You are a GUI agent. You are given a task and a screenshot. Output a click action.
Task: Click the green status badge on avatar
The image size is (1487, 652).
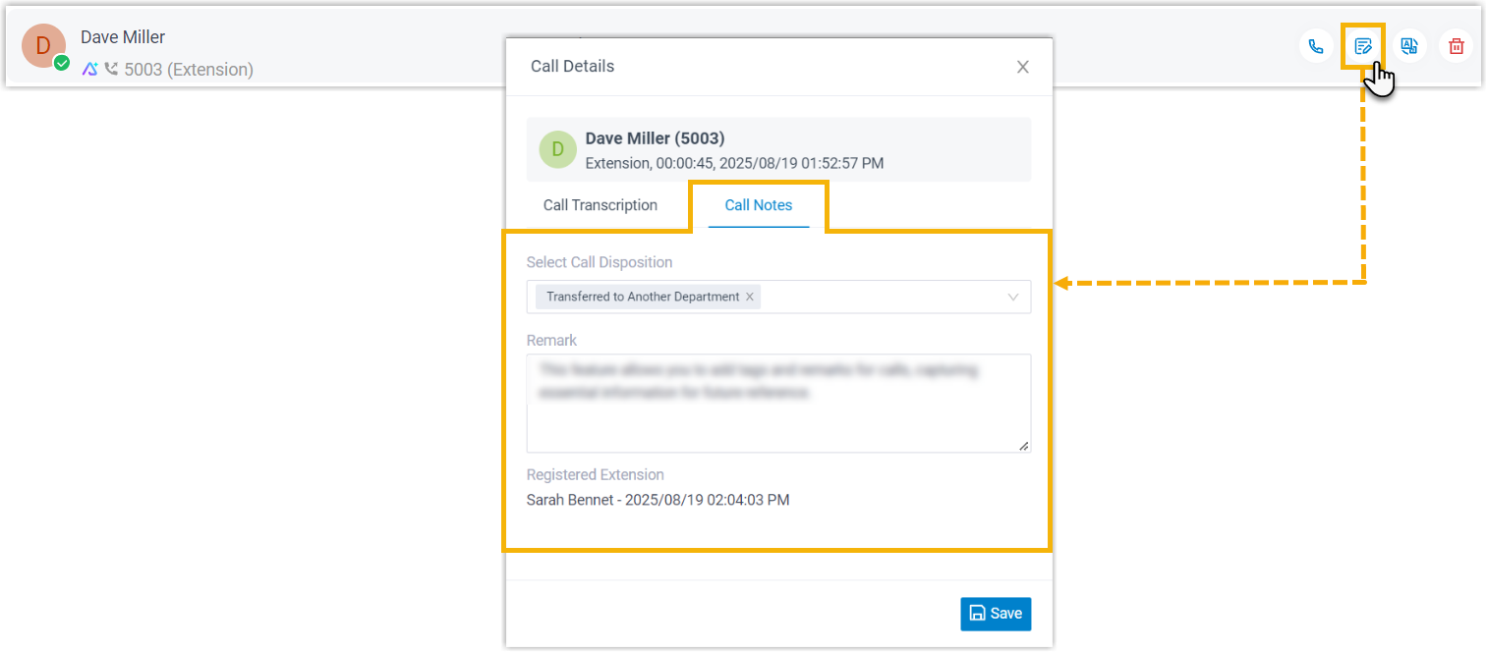(x=62, y=64)
